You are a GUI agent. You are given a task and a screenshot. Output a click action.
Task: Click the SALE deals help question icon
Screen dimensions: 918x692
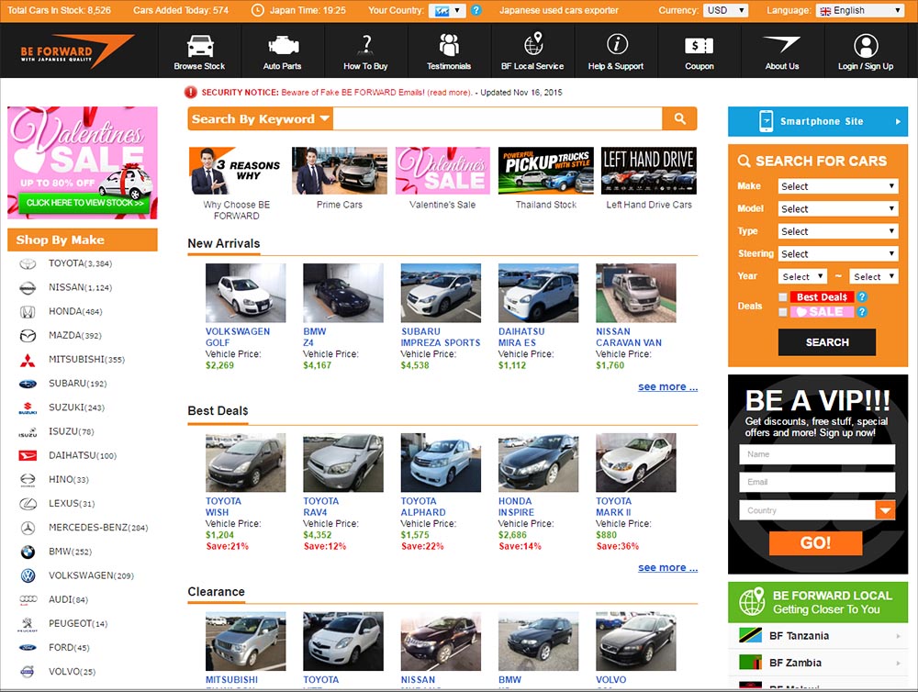pos(862,312)
